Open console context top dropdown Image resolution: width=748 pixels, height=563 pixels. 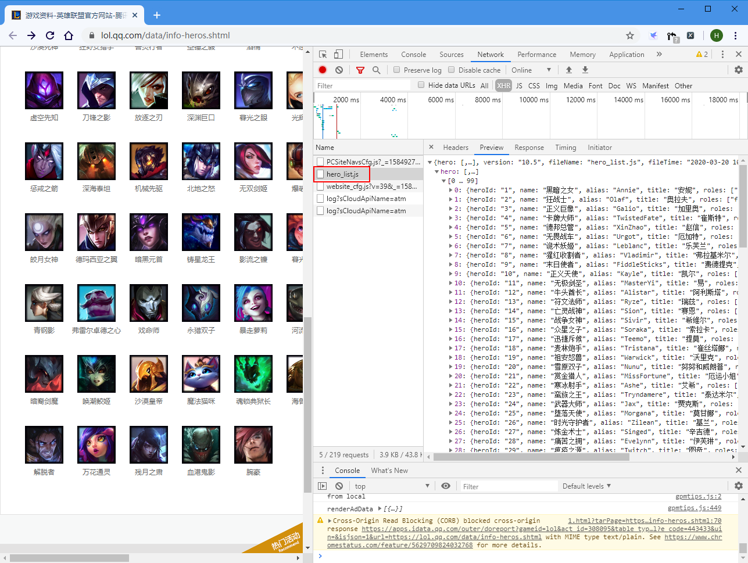[x=392, y=486]
